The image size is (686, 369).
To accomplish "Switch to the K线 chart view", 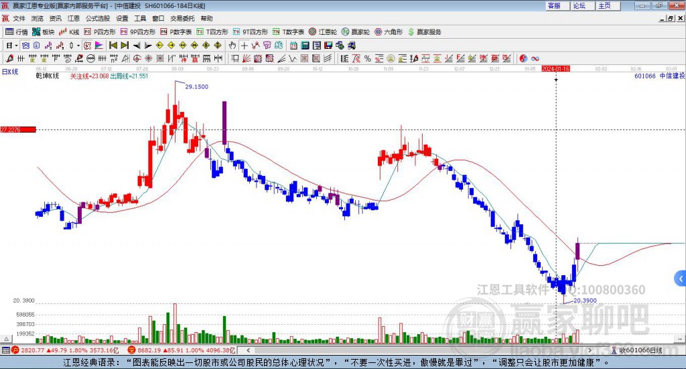I will click(69, 32).
